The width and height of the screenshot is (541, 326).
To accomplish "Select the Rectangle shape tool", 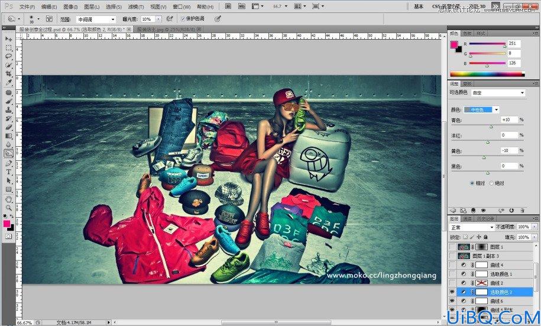I will click(9, 189).
